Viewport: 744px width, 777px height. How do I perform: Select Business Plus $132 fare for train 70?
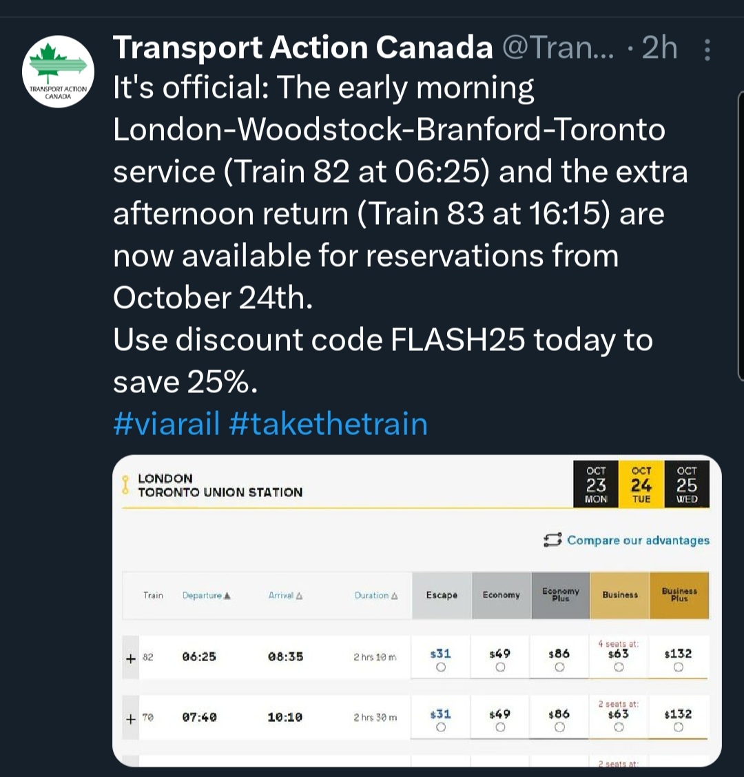(679, 727)
